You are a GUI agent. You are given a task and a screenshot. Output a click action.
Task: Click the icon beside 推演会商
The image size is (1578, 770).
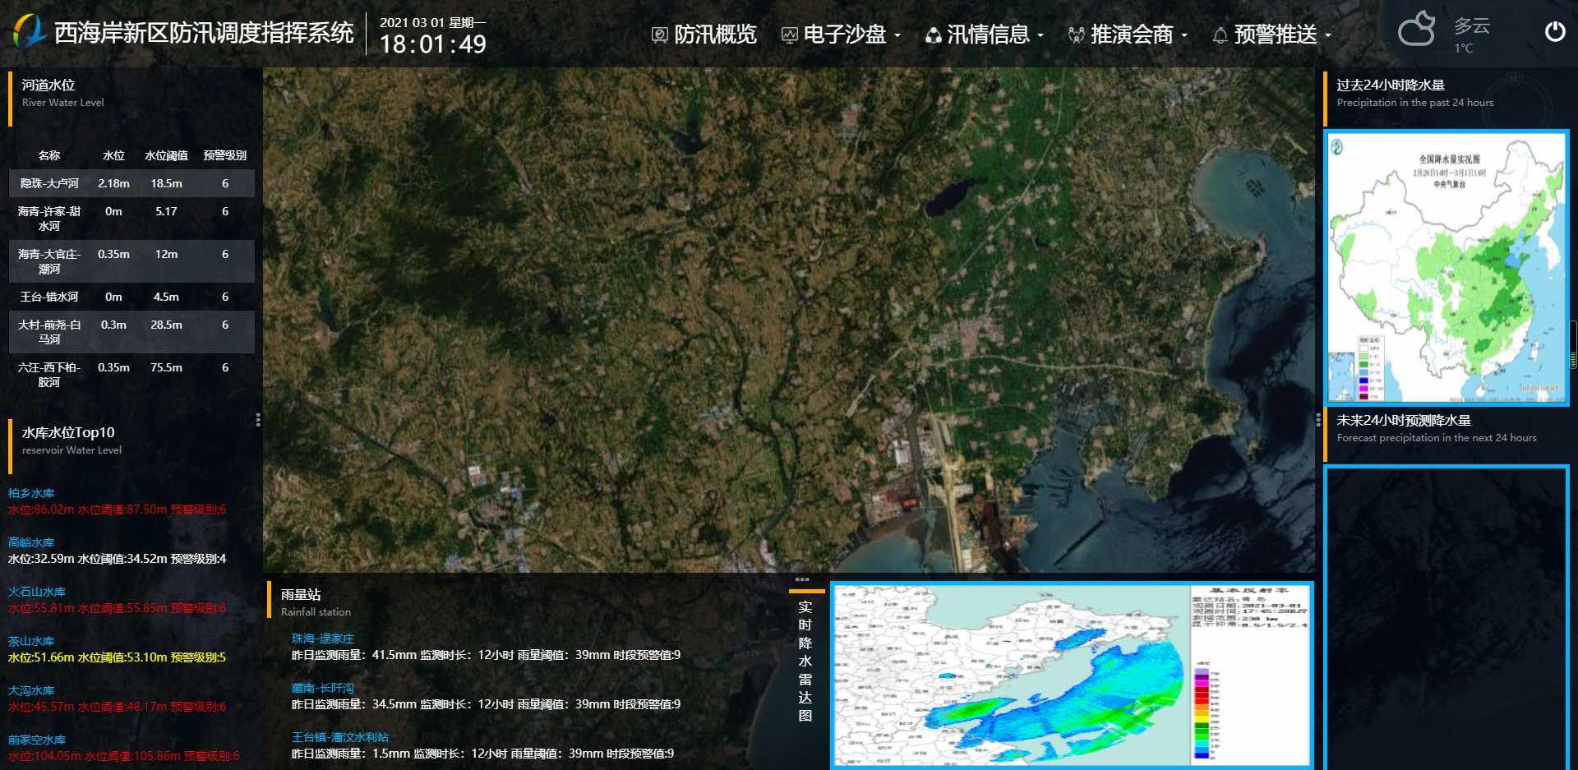[x=1076, y=35]
